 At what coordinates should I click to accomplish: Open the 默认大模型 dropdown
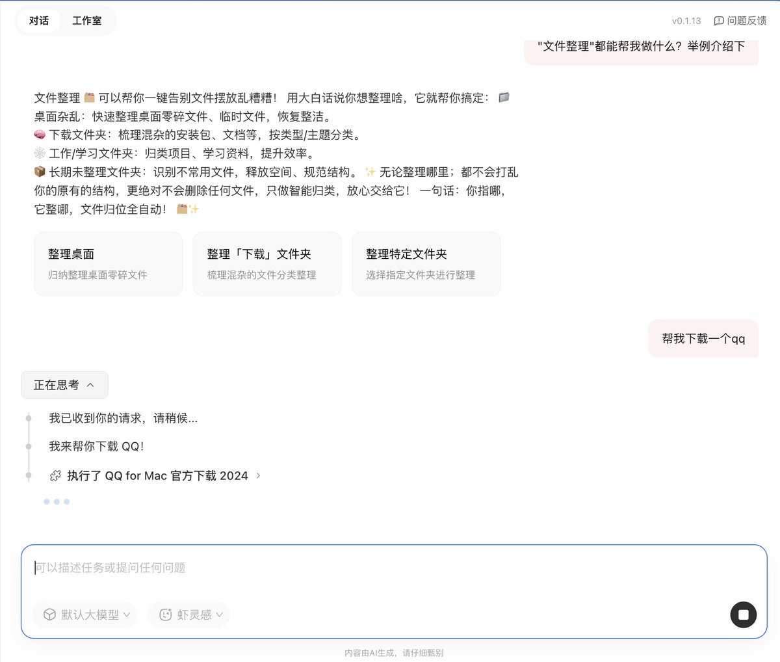coord(84,615)
